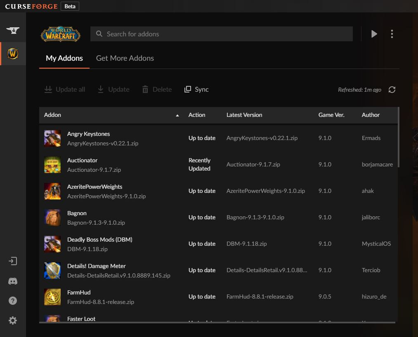Focus the Search for addons field
This screenshot has height=337, width=418.
coord(222,34)
